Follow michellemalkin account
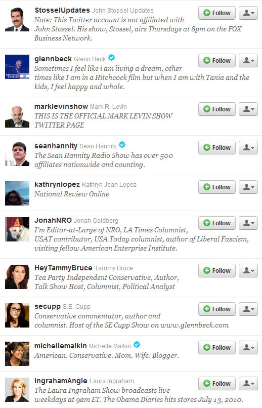This screenshot has height=408, width=262. (217, 347)
